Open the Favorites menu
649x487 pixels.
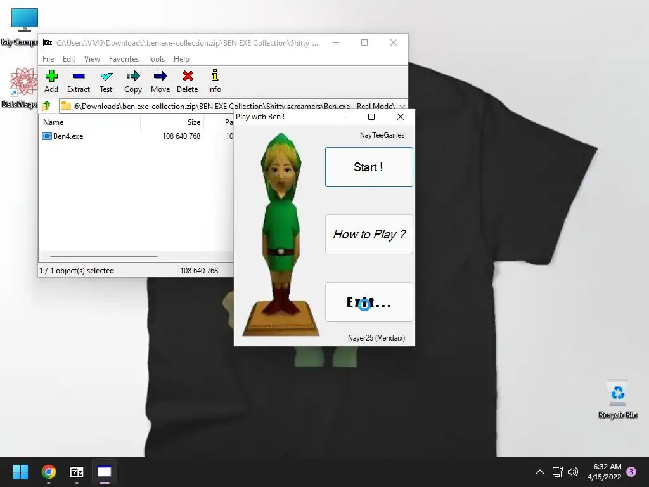[x=124, y=59]
